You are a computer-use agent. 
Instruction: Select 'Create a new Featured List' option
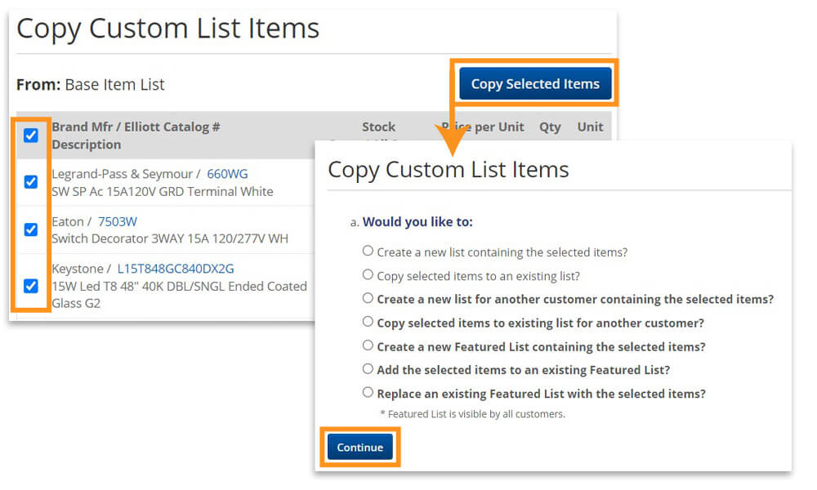tap(368, 345)
